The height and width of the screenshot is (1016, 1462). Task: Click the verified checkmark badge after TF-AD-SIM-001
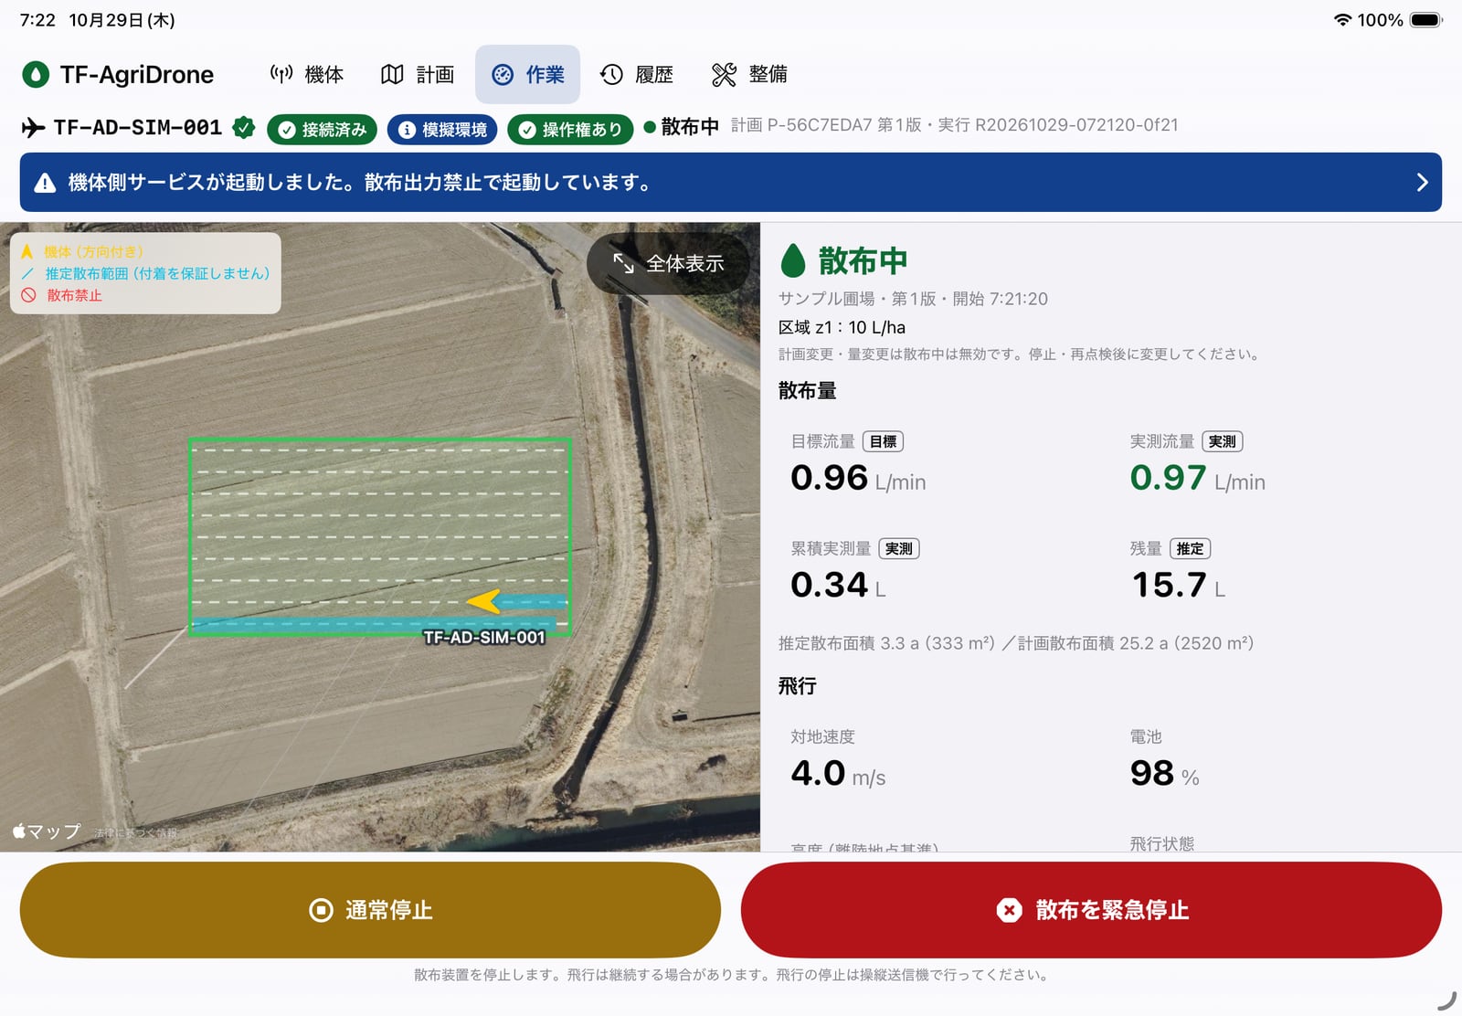(x=244, y=128)
